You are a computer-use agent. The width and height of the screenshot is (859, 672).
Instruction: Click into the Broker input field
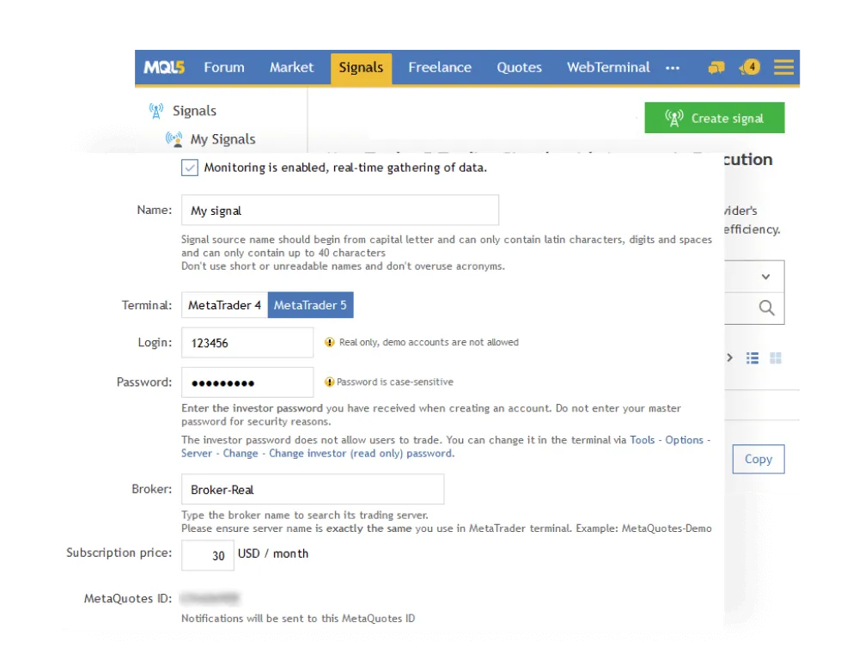313,489
